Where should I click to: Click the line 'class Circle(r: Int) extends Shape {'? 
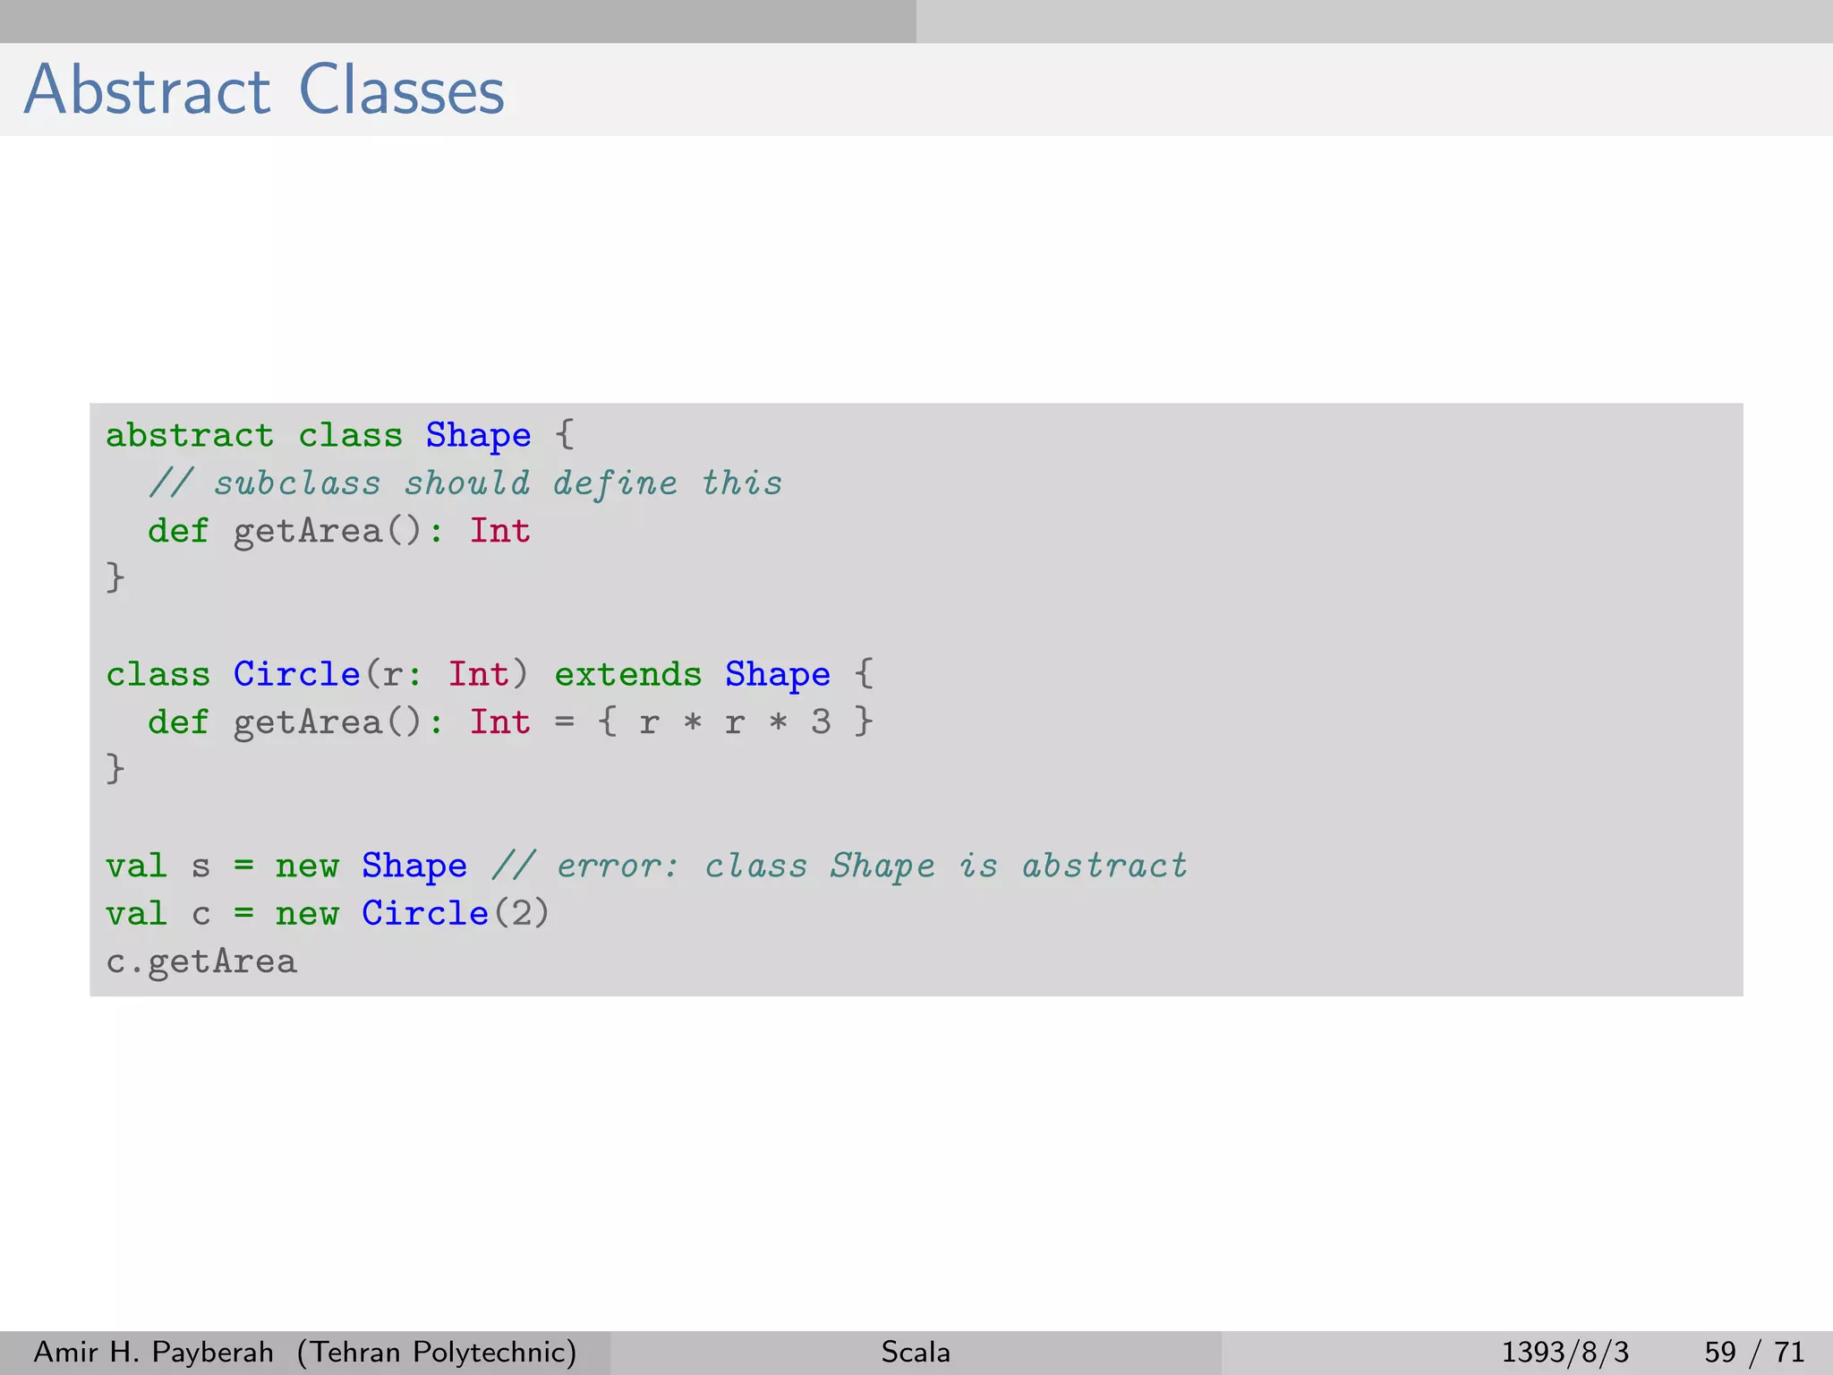(490, 675)
